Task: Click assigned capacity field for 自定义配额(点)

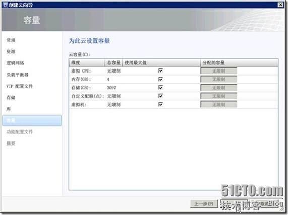Action: (219, 96)
